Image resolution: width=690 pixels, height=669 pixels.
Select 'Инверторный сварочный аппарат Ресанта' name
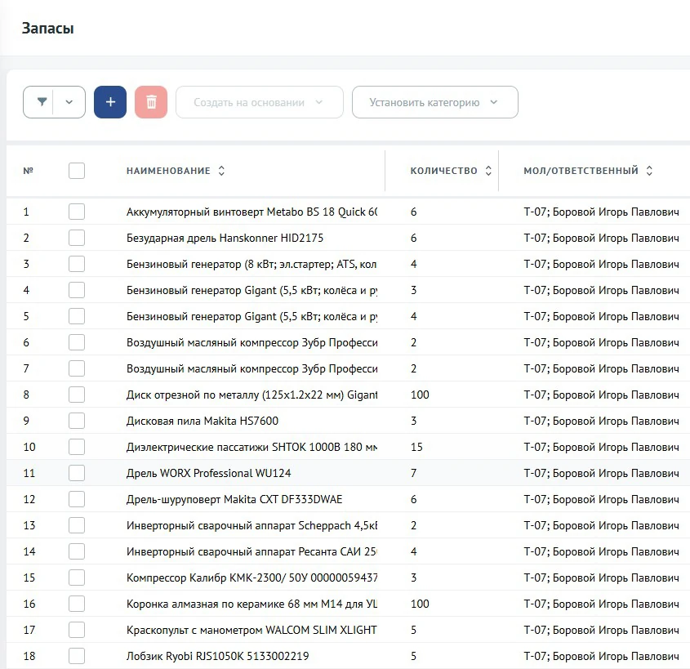click(x=252, y=551)
